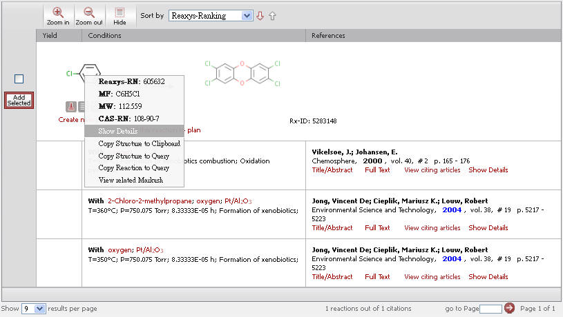563x317 pixels.
Task: Open Pt/Al2O3 link in the T=360°C row
Action: (238, 201)
